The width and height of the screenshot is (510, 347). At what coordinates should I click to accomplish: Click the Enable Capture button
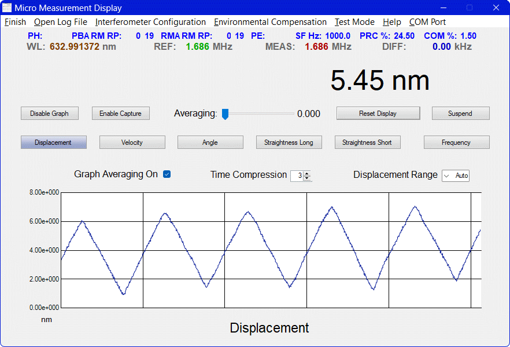tap(120, 114)
